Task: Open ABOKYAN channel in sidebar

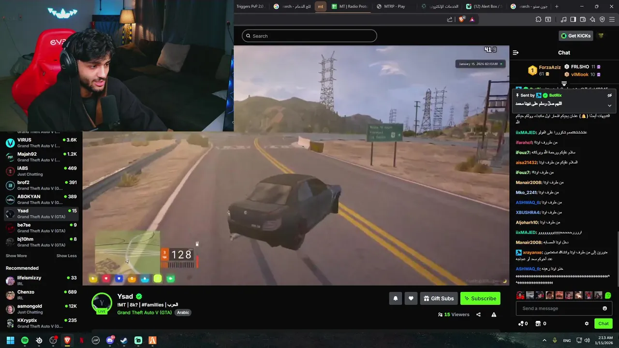Action: coord(41,200)
